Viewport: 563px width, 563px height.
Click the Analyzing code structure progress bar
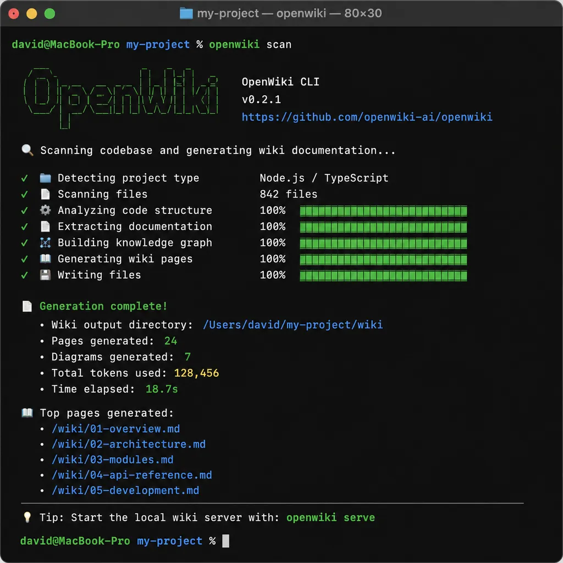pos(383,211)
